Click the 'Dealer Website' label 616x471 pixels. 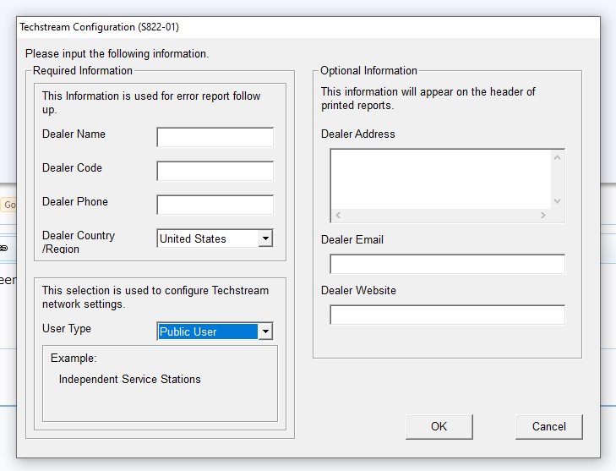358,290
